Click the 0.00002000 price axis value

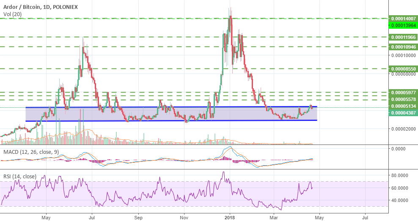[403, 129]
